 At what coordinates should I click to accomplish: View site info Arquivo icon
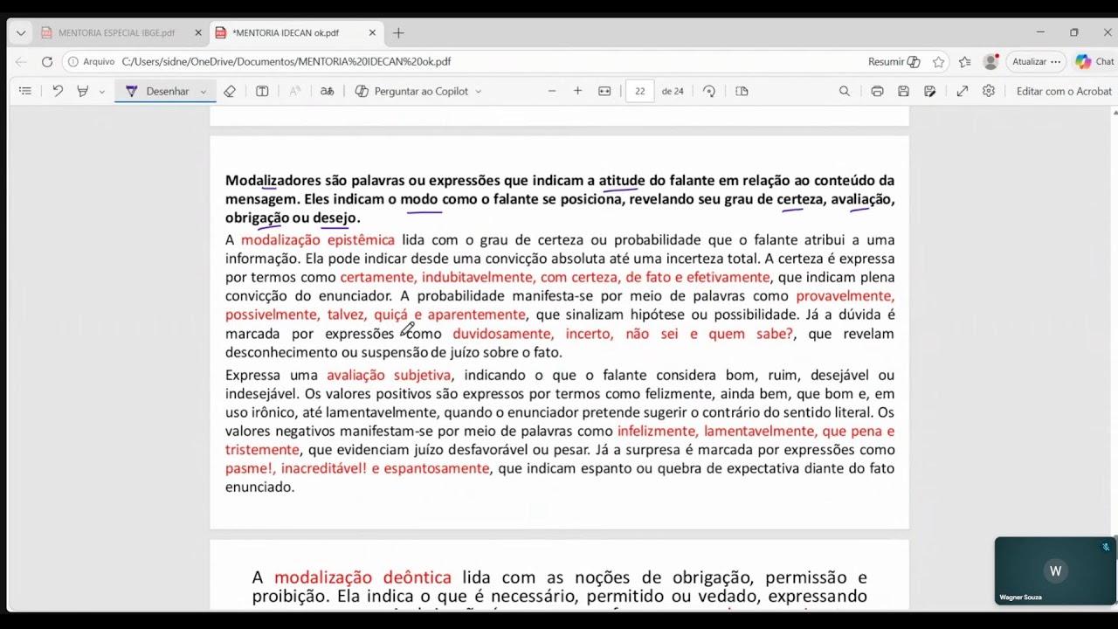pos(92,62)
